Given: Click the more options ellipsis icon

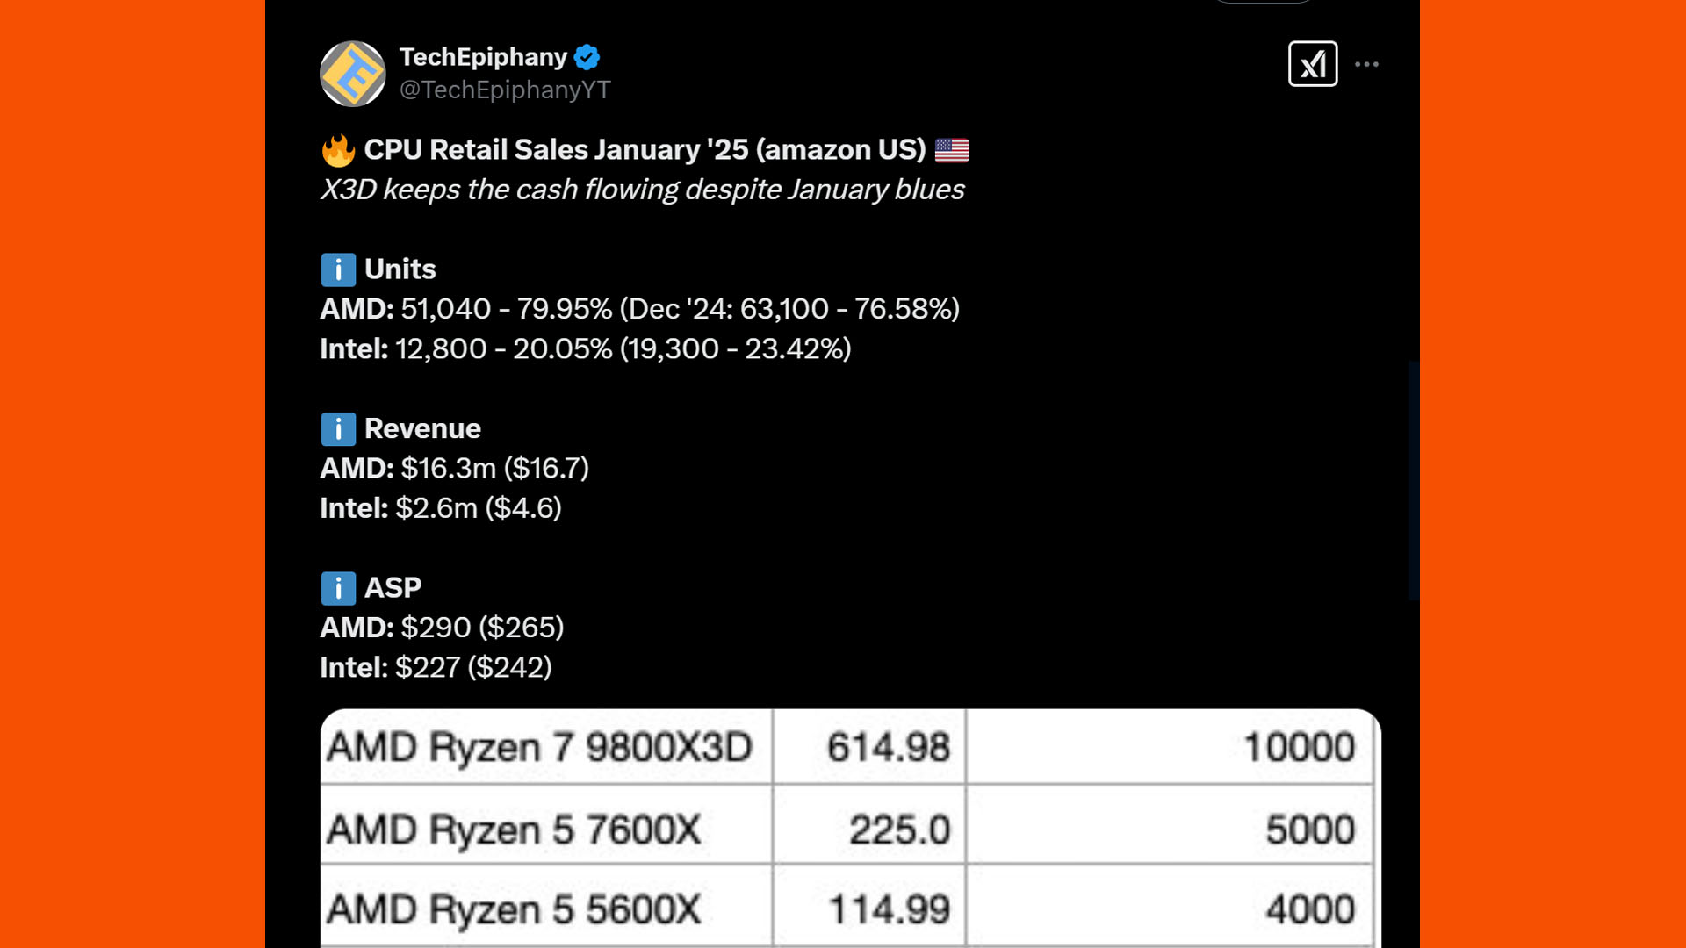Looking at the screenshot, I should 1367,64.
